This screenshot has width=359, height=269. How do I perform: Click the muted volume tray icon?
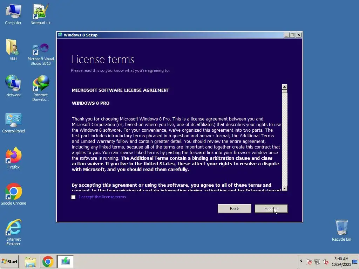[325, 261]
